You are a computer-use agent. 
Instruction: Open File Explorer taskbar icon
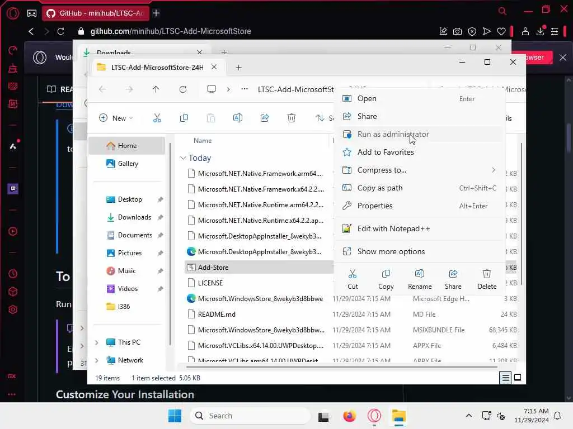tap(398, 416)
